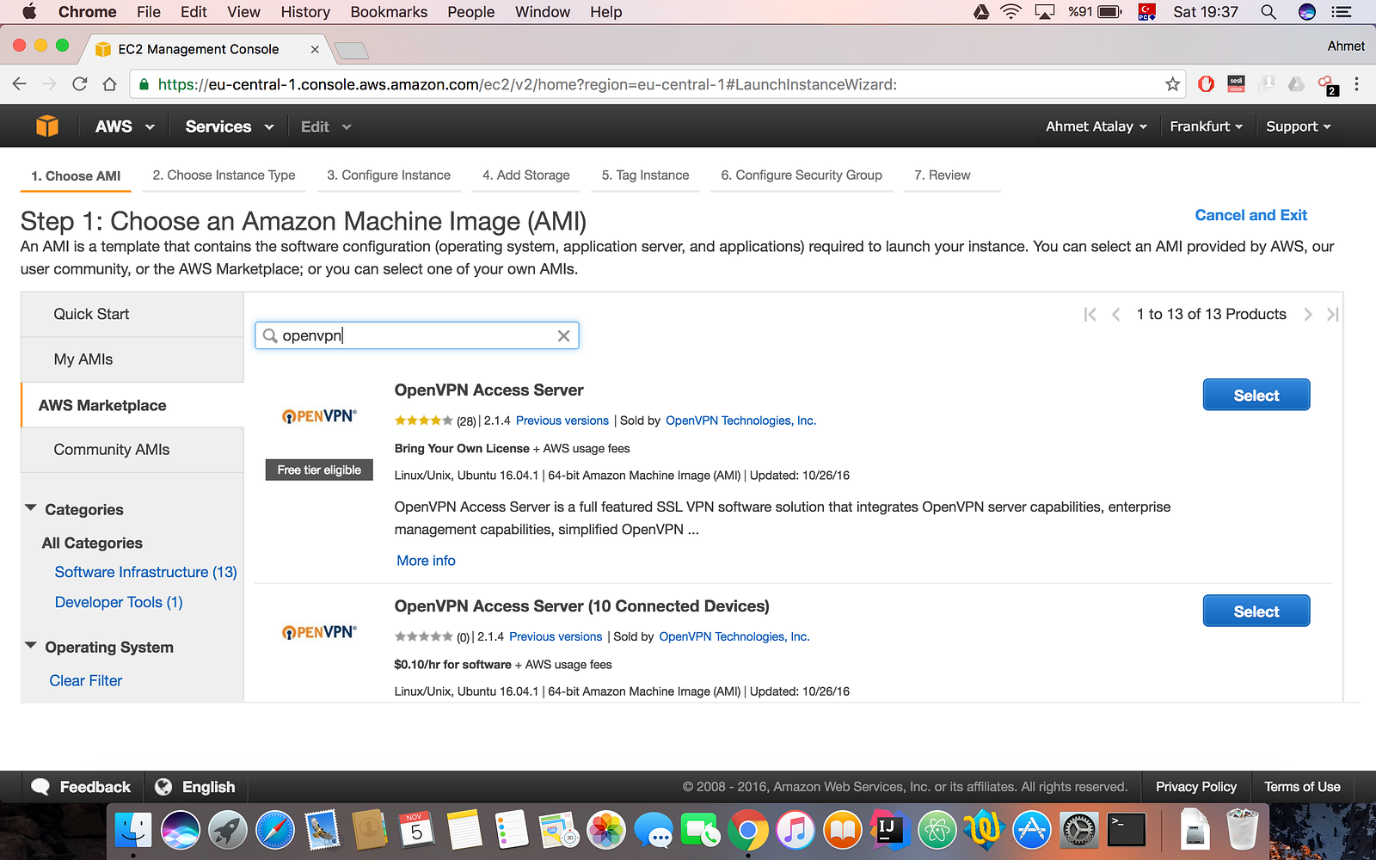Open the Photos app from the dock
1376x860 pixels.
[606, 831]
